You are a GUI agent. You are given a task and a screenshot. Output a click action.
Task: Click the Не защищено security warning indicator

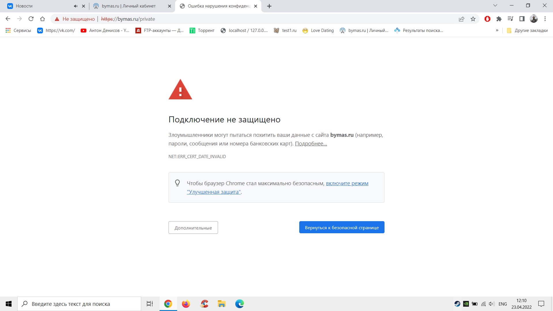[x=75, y=19]
